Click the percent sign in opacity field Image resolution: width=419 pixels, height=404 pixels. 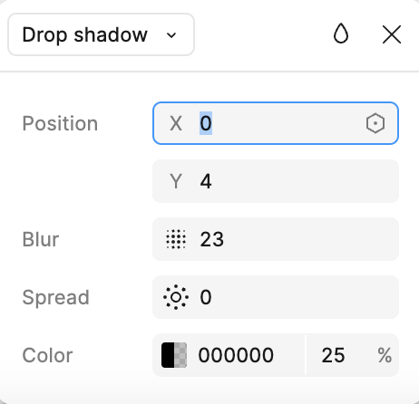385,355
